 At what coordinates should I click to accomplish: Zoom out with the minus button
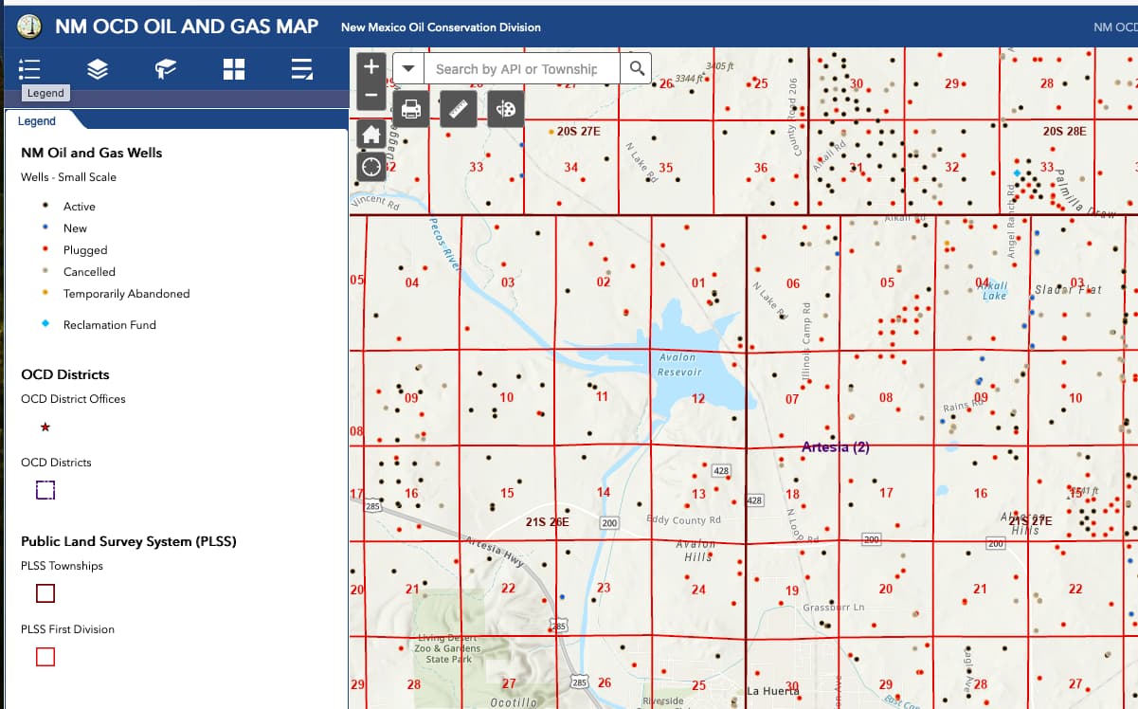[371, 95]
